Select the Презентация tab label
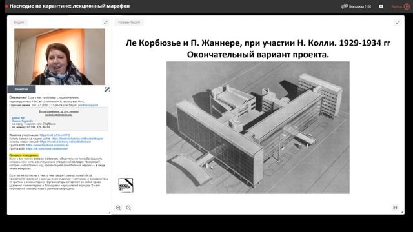The height and width of the screenshot is (232, 413). (x=129, y=23)
